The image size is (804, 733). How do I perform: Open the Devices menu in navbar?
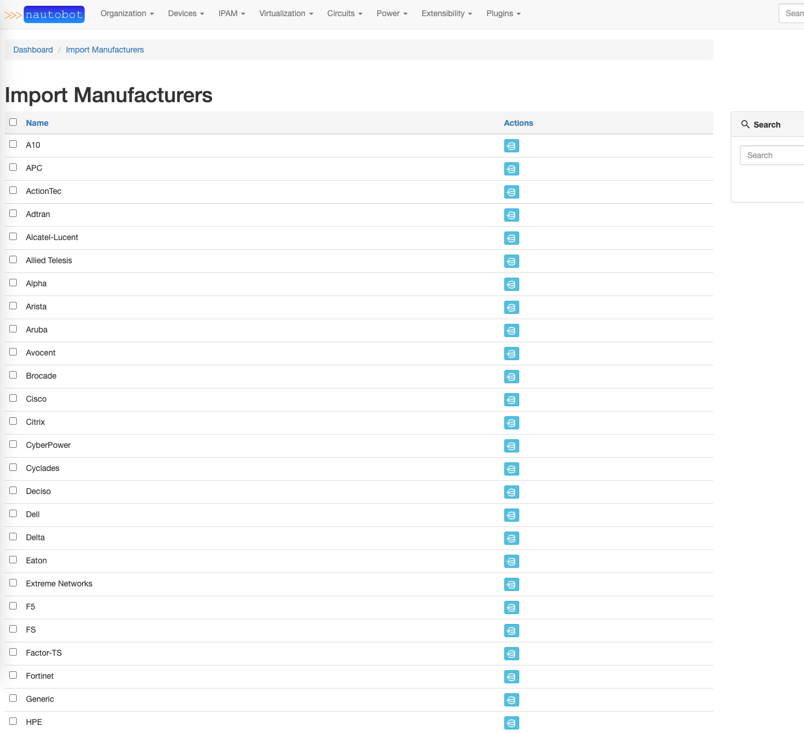coord(186,13)
